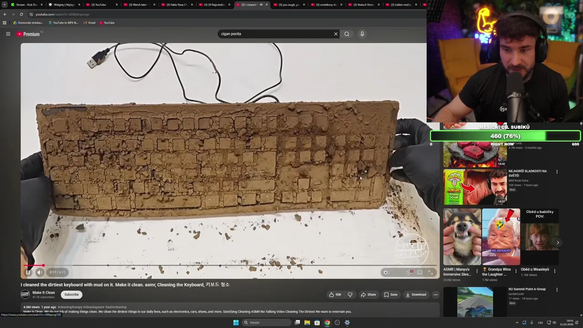Screen dimensions: 583x328
Task: Open the Windows Start menu
Action: [236, 323]
